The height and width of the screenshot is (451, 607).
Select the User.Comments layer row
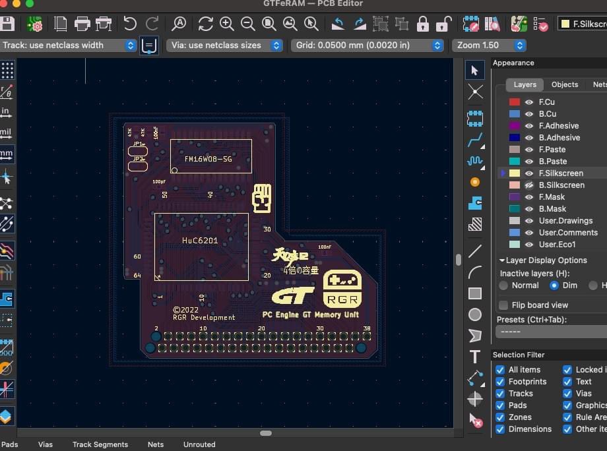[568, 233]
